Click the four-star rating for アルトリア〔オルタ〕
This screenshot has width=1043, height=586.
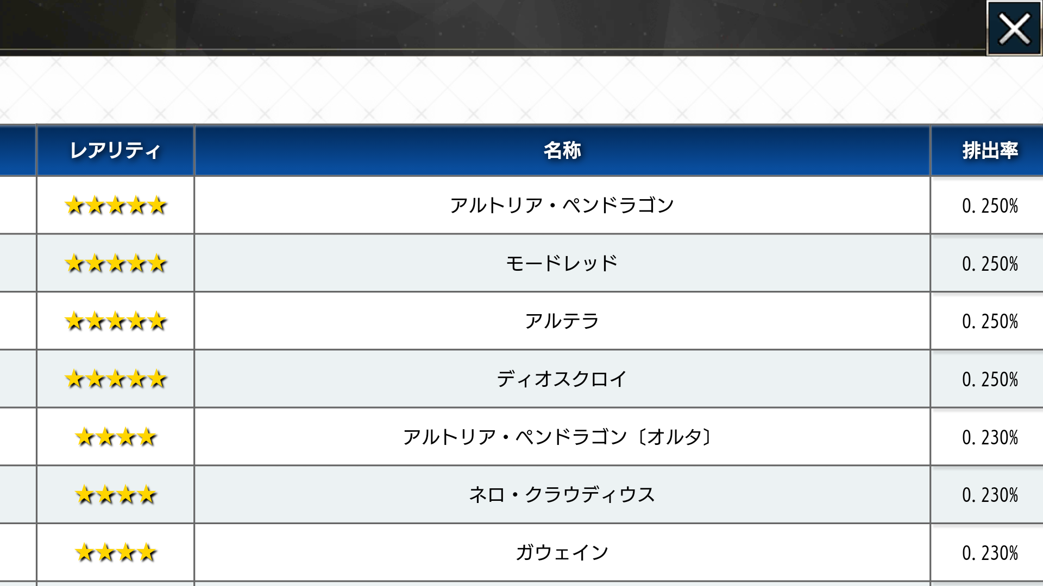[x=115, y=437]
